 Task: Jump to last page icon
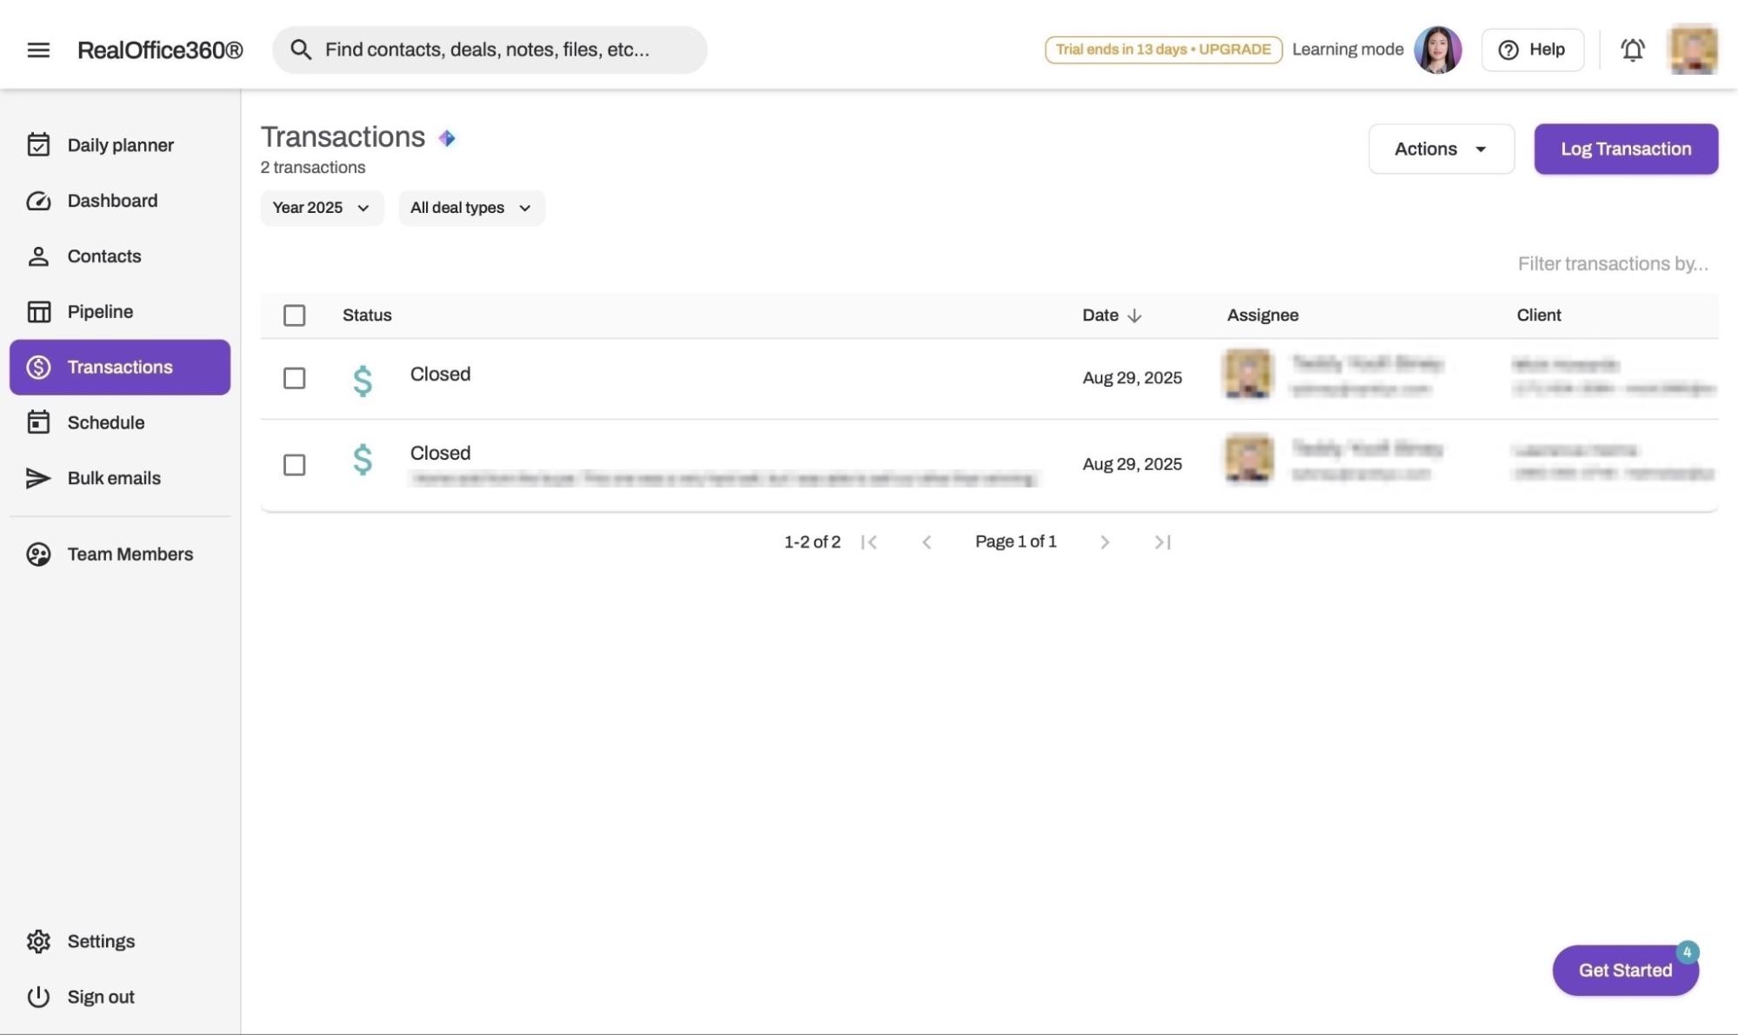pos(1162,542)
